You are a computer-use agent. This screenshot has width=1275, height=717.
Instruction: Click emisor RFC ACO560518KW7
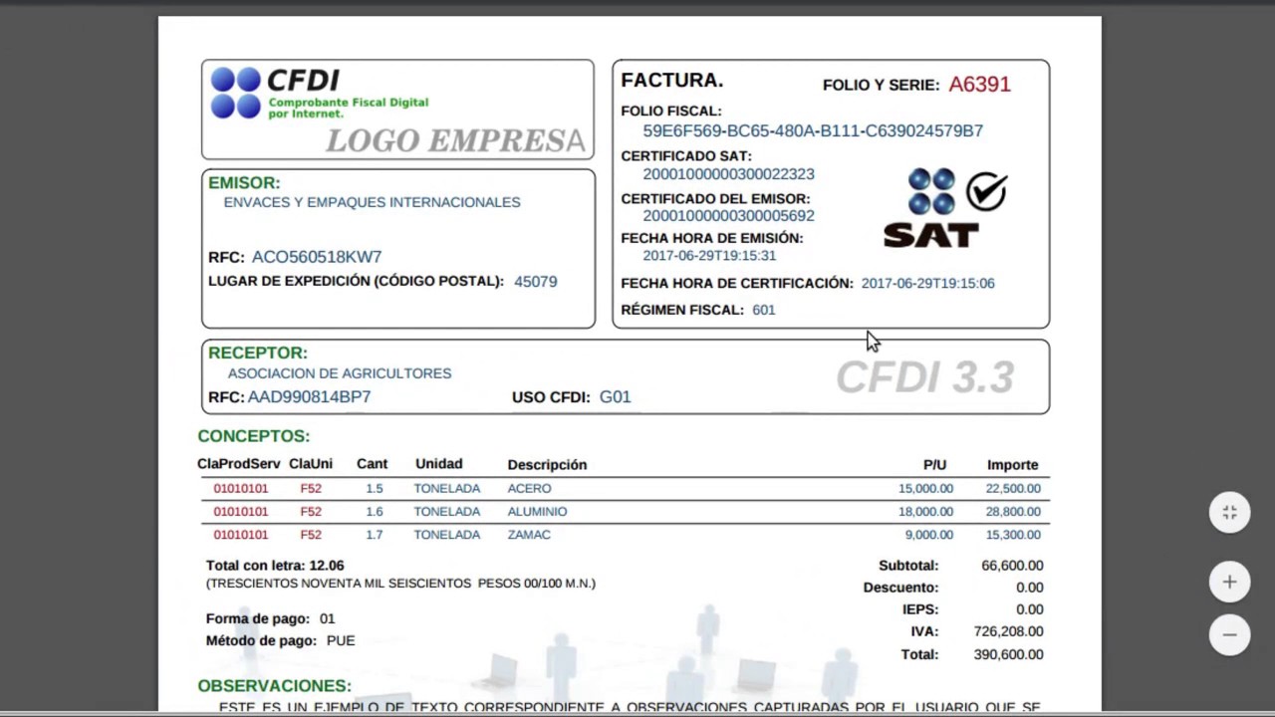(317, 257)
